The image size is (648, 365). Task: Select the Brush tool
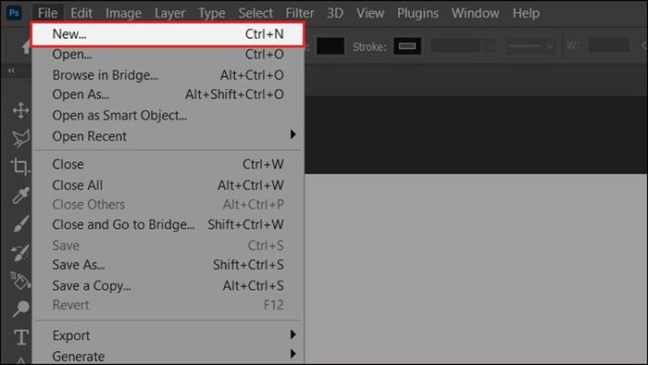click(20, 224)
